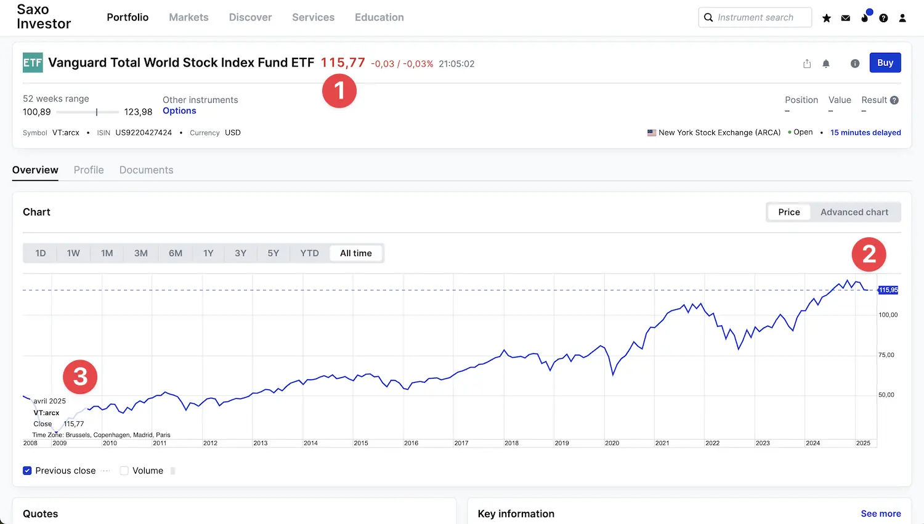Set chart range to 5Y
The image size is (924, 524).
point(274,253)
